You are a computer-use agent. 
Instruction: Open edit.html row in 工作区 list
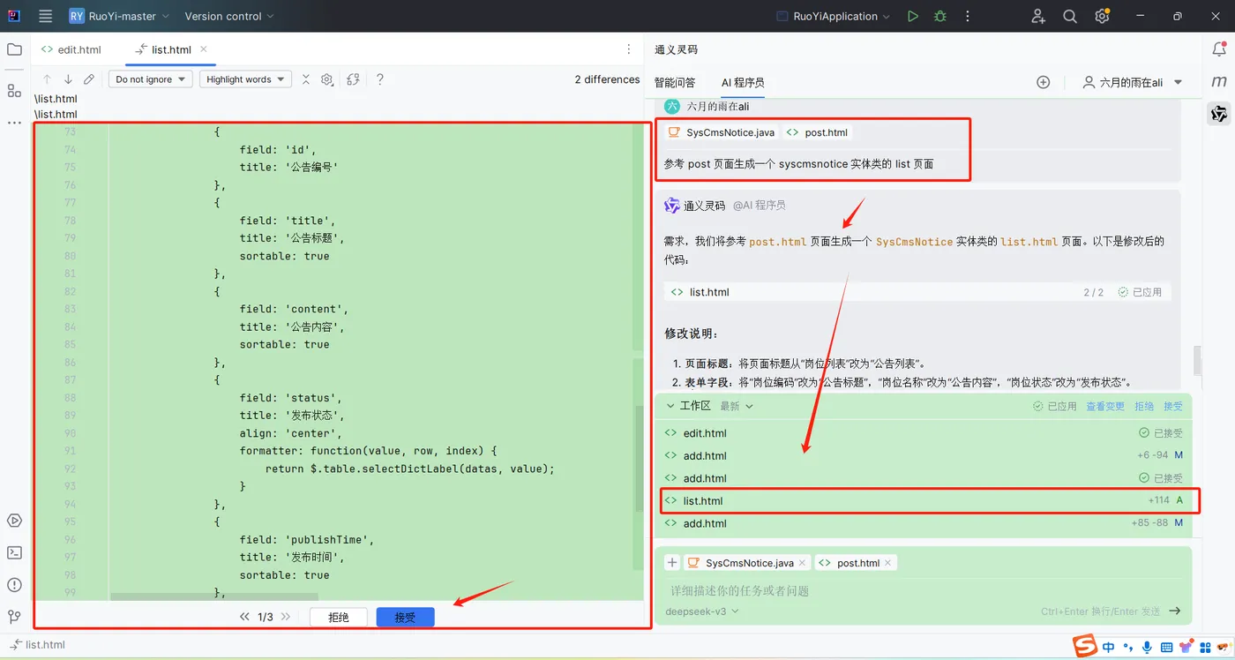pos(924,433)
